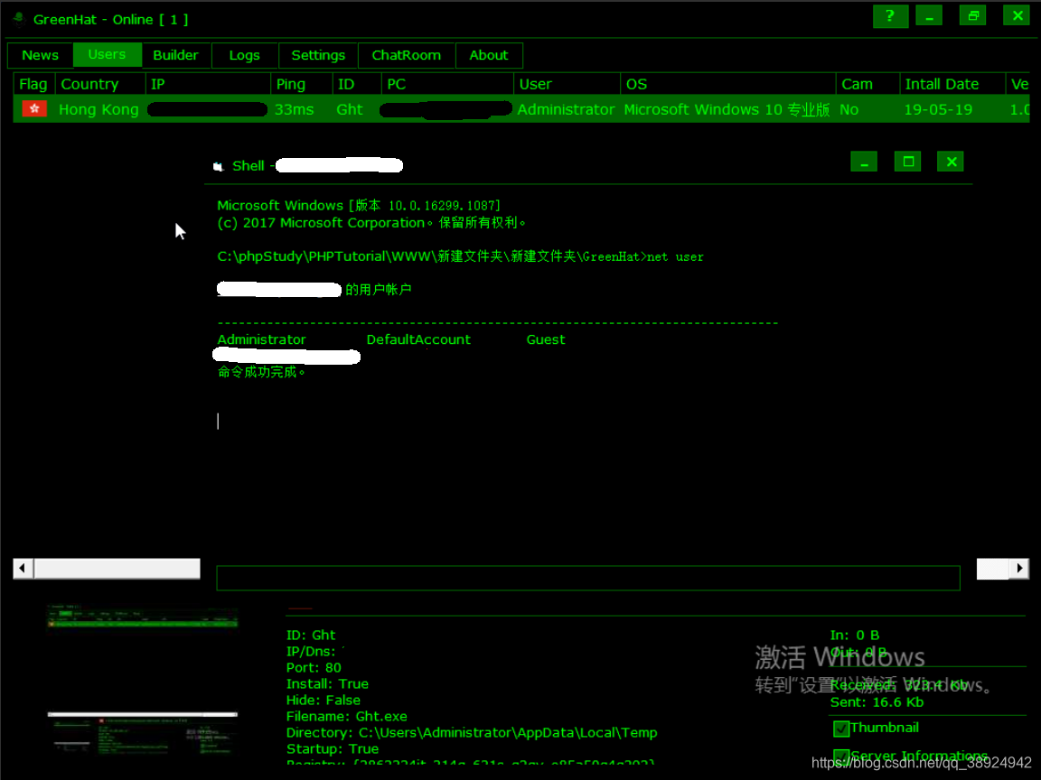
Task: Sort by Cam column header
Action: (867, 84)
